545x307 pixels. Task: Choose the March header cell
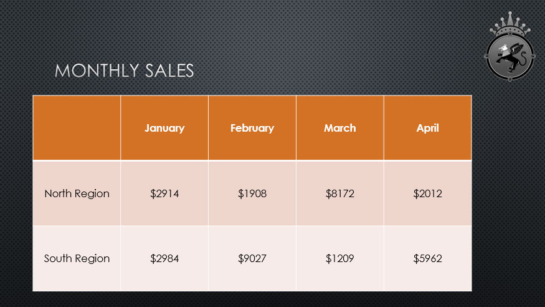tap(340, 128)
